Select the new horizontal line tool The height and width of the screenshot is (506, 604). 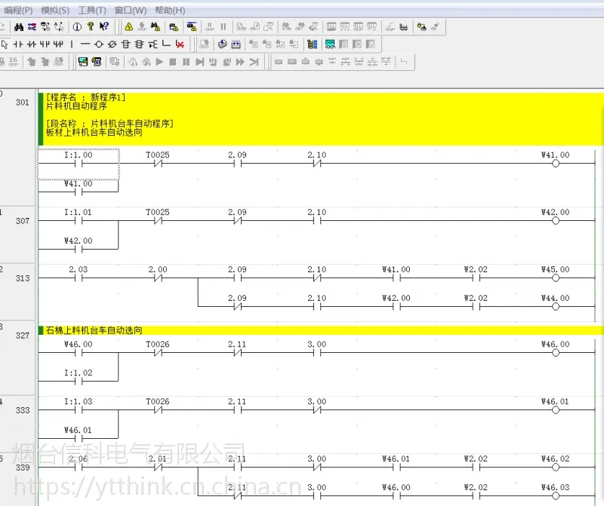[x=85, y=44]
